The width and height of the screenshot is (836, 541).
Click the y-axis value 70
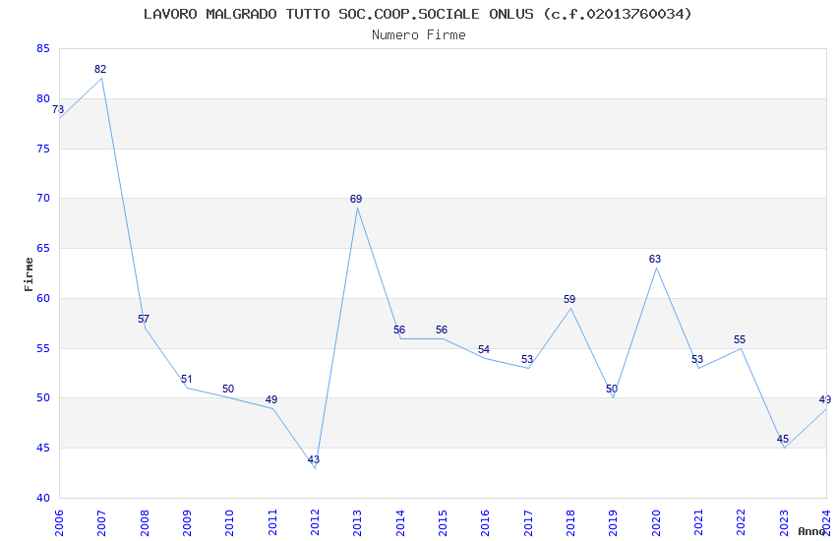[x=43, y=199]
